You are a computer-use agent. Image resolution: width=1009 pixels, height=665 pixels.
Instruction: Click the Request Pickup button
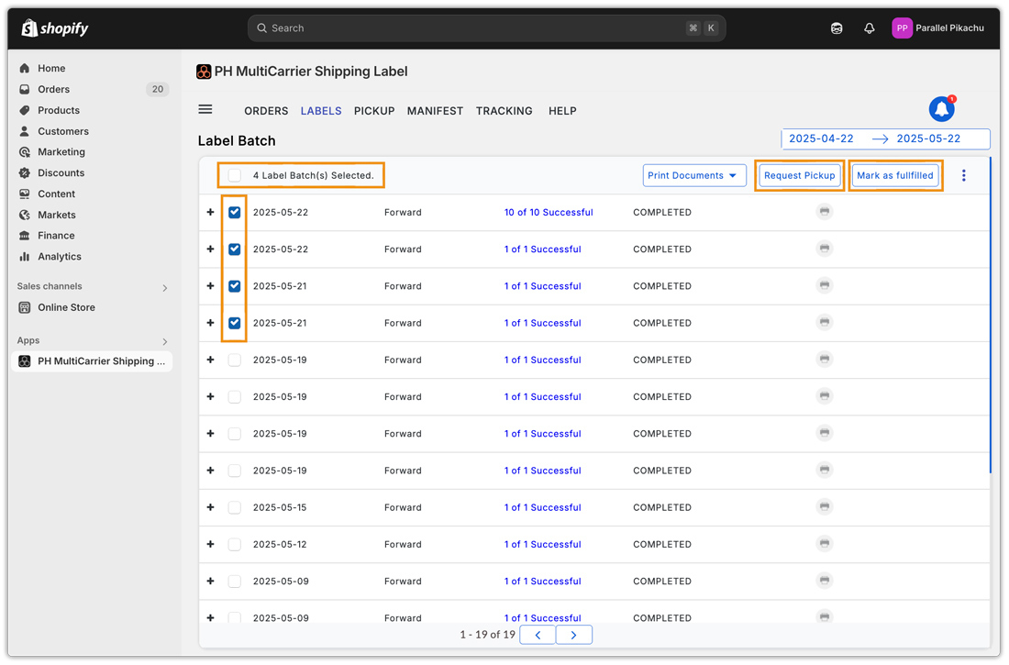click(799, 176)
